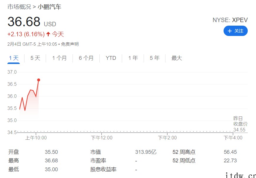Click the 小鹏汽车 breadcrumb title
This screenshot has width=256, height=178.
50,7
